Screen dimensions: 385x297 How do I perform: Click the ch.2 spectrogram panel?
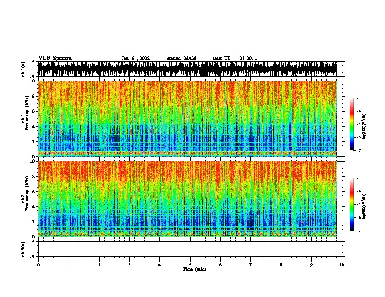[190, 199]
